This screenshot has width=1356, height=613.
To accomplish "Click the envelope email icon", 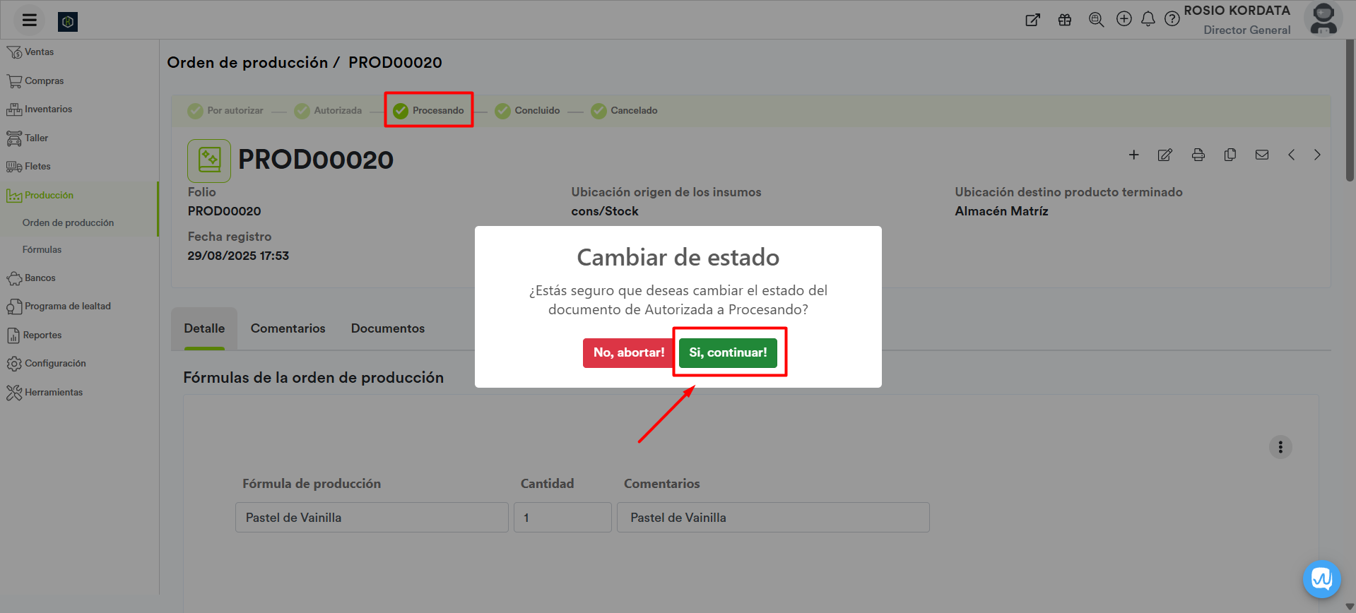I will pyautogui.click(x=1261, y=155).
